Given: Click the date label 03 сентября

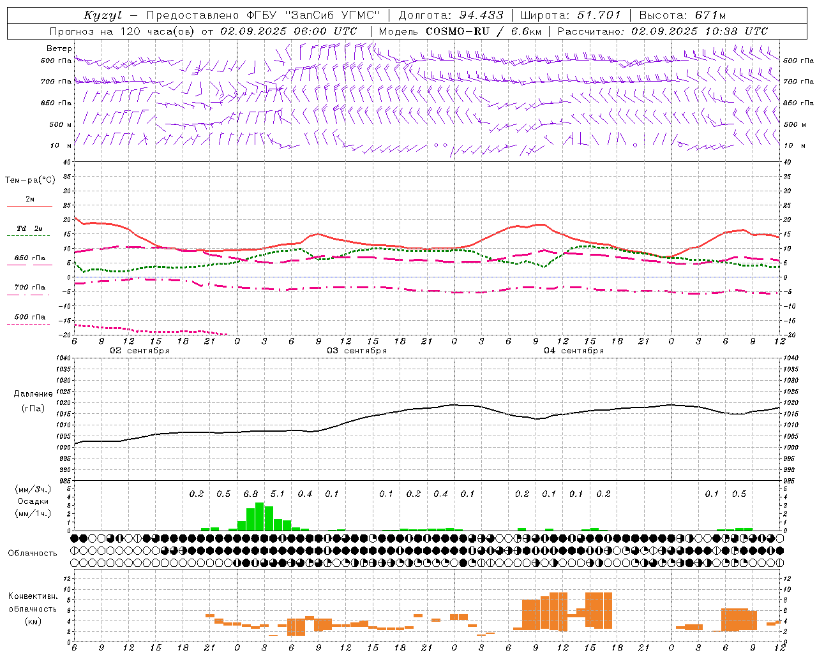Looking at the screenshot, I should [357, 351].
